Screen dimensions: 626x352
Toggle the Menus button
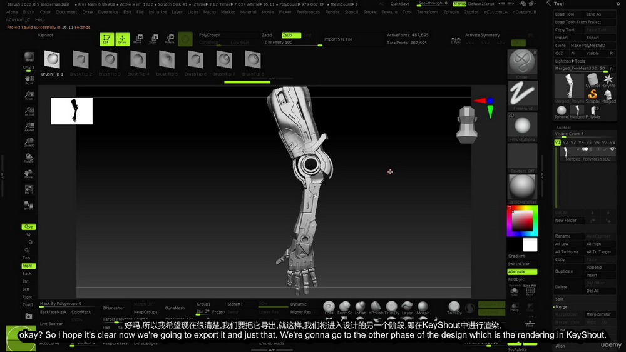click(459, 4)
